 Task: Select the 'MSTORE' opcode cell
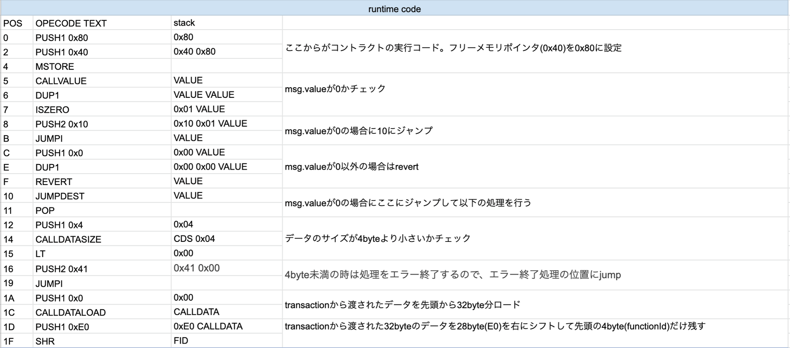click(102, 66)
